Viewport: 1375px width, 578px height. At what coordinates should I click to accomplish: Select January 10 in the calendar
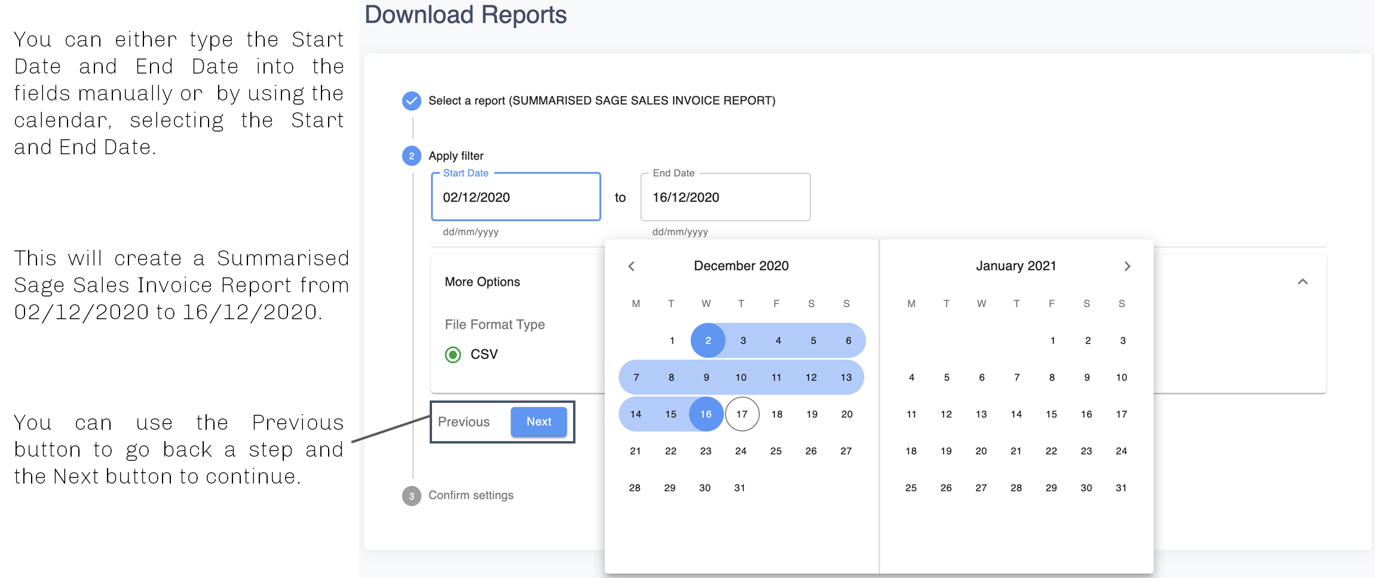(x=1122, y=377)
